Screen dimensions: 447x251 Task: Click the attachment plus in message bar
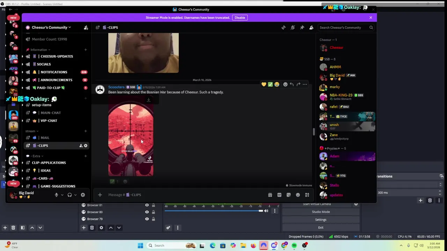(x=100, y=195)
